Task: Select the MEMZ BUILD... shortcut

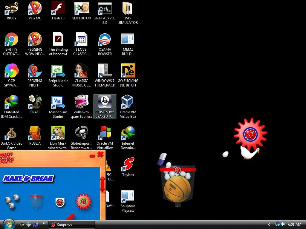Action: tap(128, 44)
